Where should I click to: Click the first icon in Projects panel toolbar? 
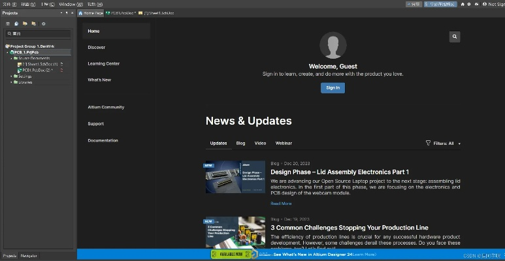pyautogui.click(x=8, y=23)
